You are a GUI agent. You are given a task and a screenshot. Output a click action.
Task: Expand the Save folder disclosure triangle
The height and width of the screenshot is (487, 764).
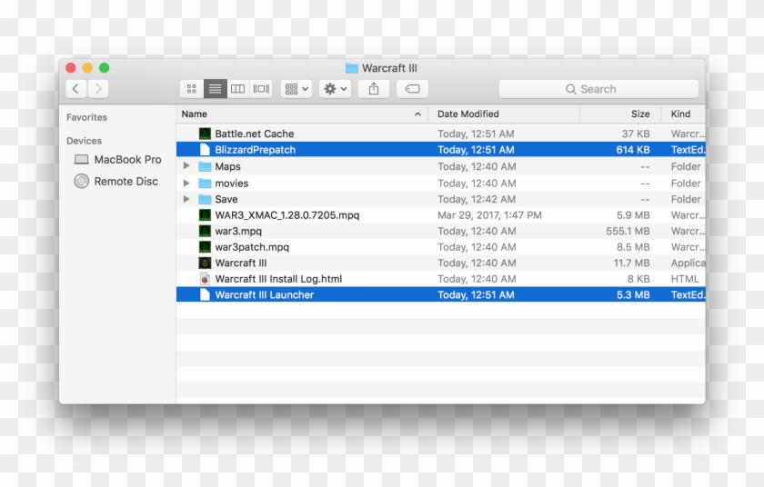pyautogui.click(x=186, y=199)
